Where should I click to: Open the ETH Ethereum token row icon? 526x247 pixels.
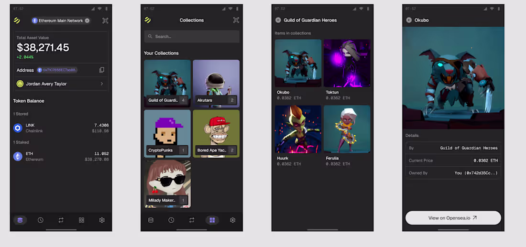pyautogui.click(x=18, y=157)
